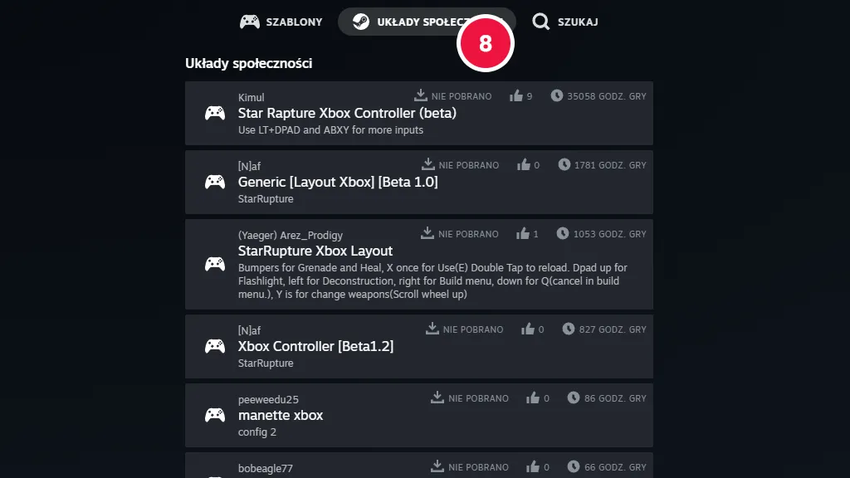Select Generic [Layout Xbox] [Beta 1.0] layout
Viewport: 850px width, 478px height.
418,182
